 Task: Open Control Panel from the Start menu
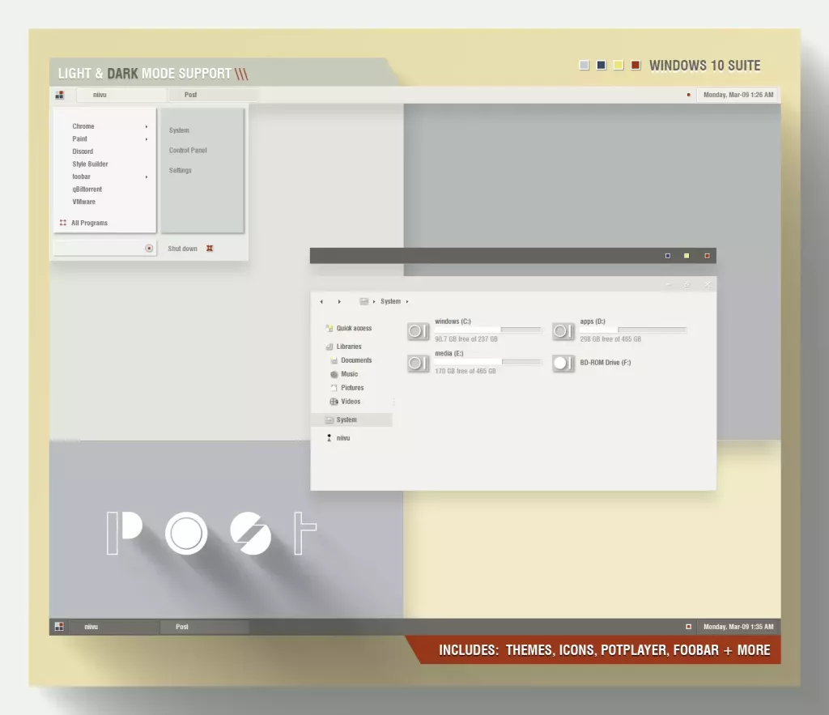[x=187, y=150]
